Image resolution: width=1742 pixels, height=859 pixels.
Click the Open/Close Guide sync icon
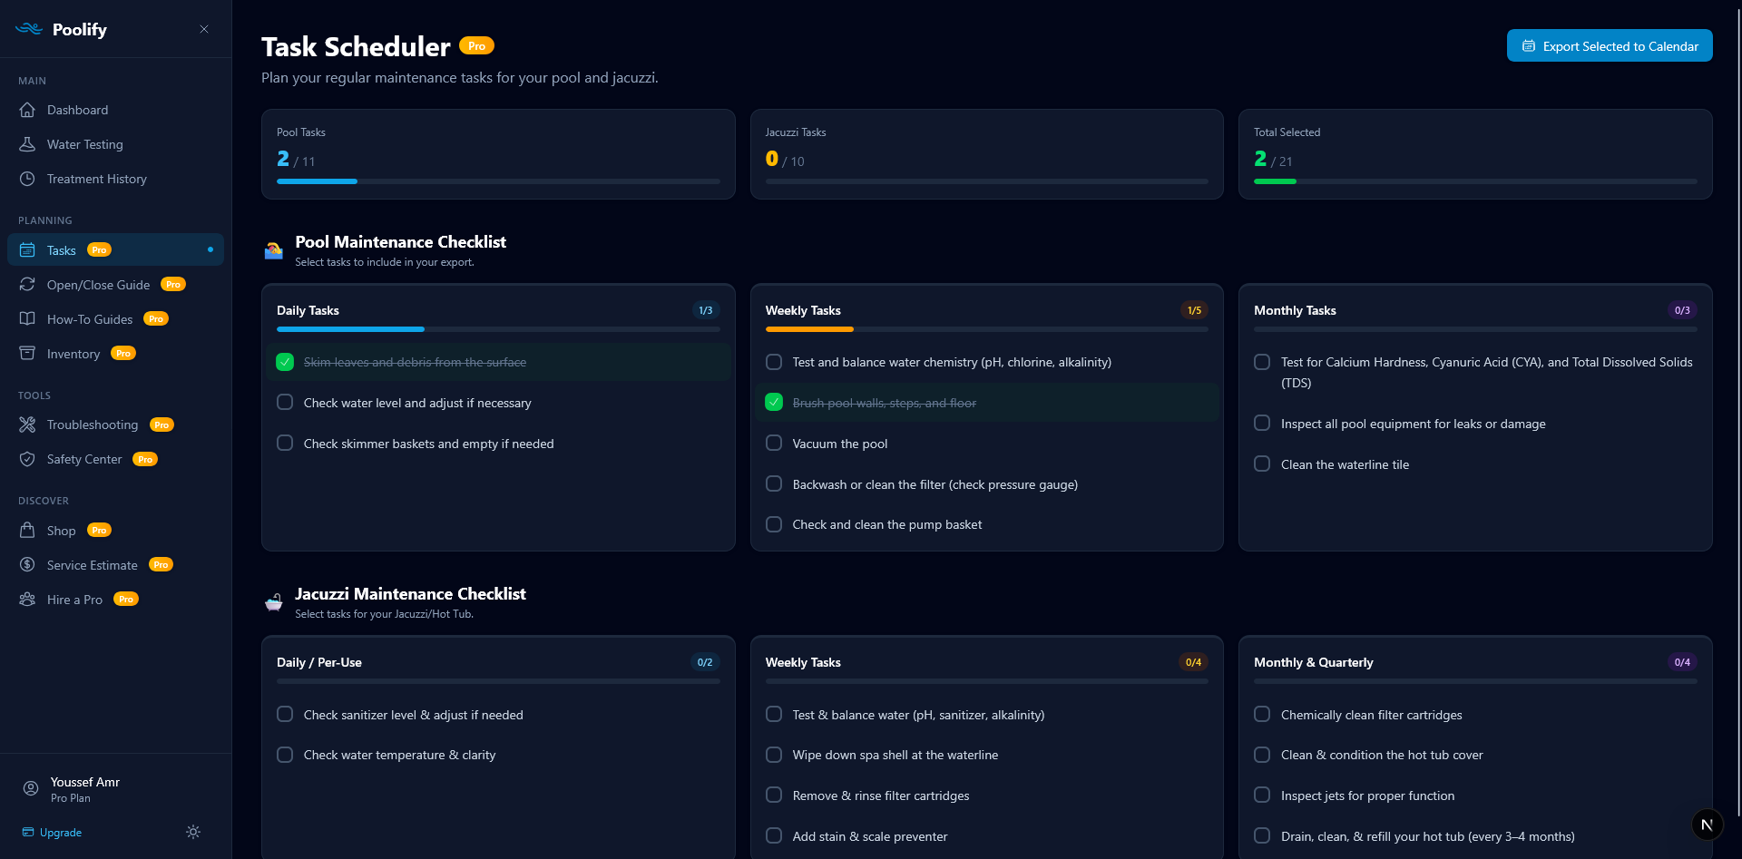pyautogui.click(x=29, y=284)
